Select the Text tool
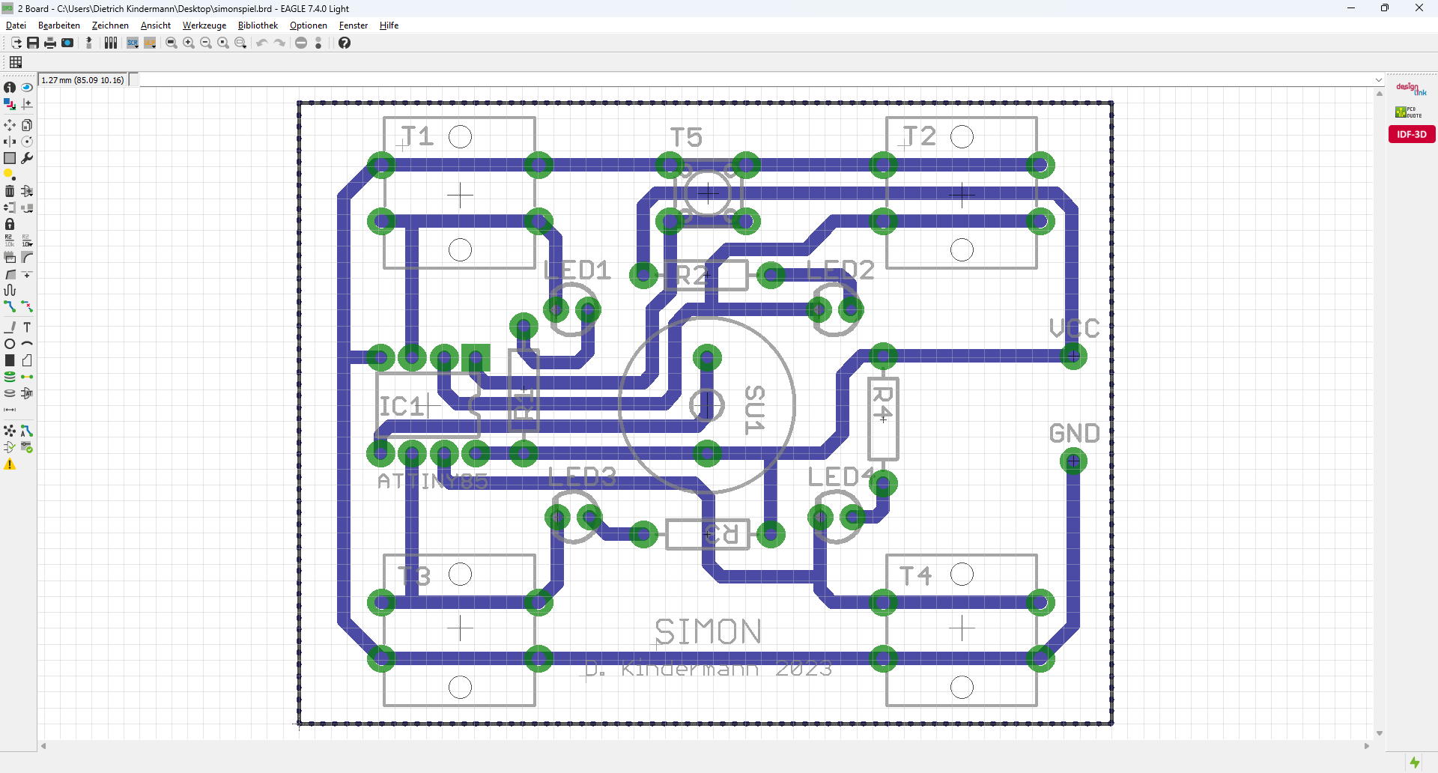This screenshot has width=1438, height=773. pyautogui.click(x=27, y=327)
